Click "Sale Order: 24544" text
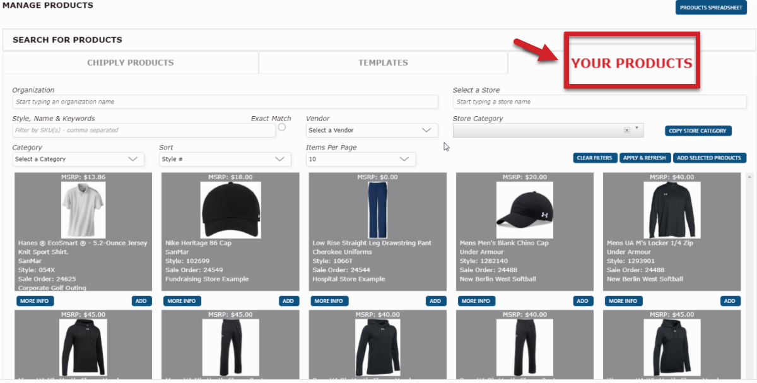The image size is (757, 383). 341,270
